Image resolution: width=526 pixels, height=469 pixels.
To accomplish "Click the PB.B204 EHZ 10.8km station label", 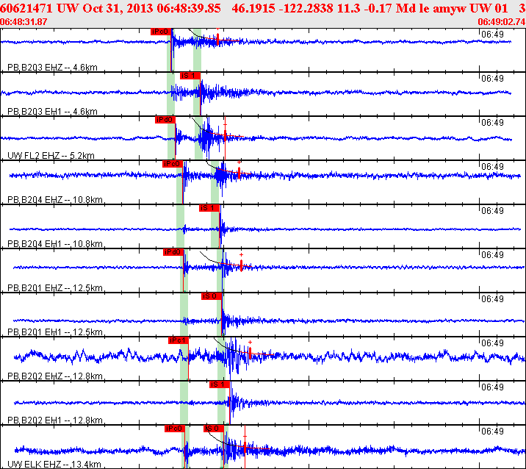I will click(54, 199).
